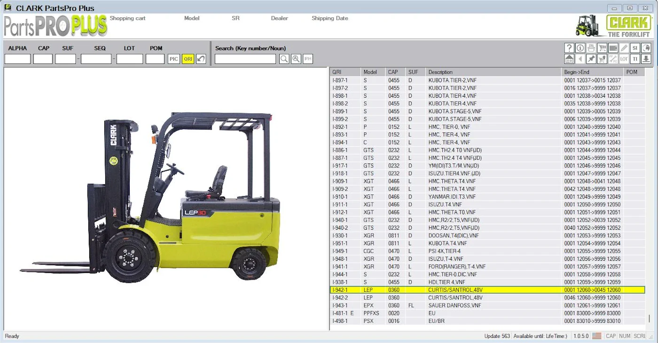
Task: Sort by Description column header
Action: [x=493, y=72]
